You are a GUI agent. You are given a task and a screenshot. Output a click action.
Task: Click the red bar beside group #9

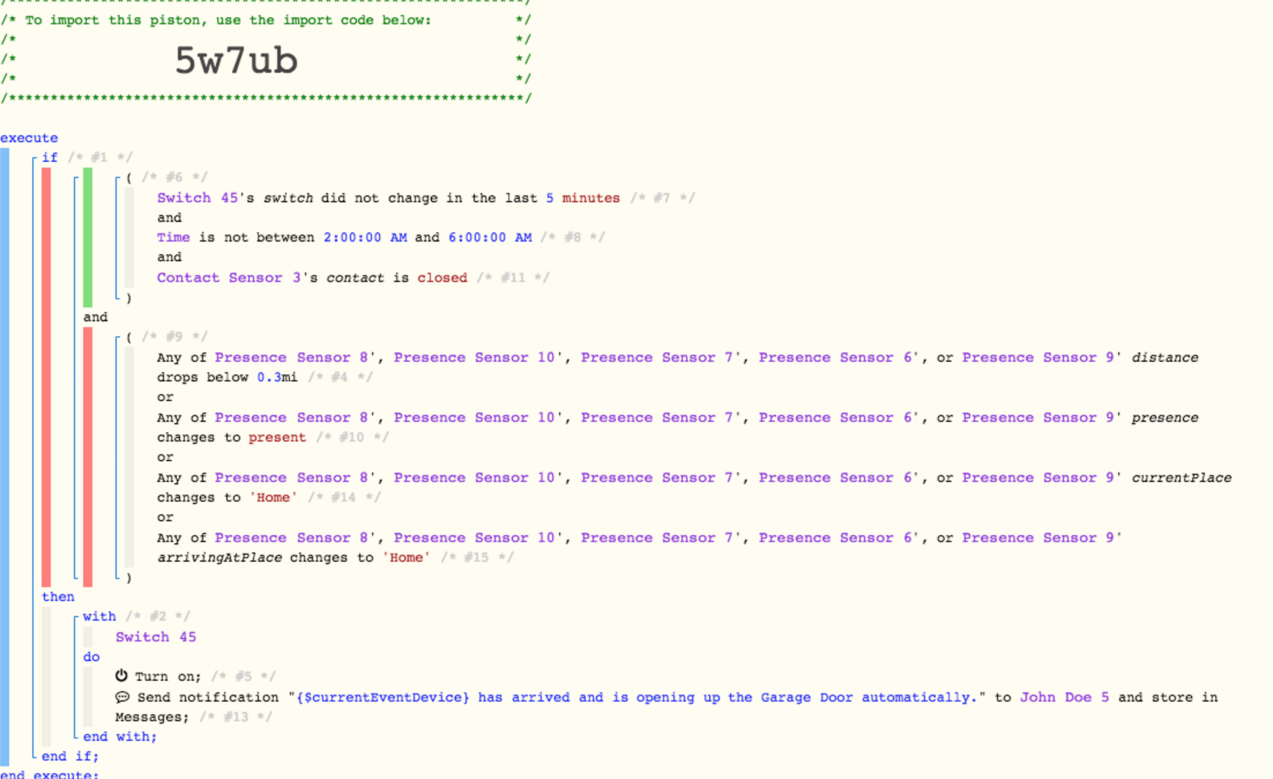pyautogui.click(x=88, y=457)
